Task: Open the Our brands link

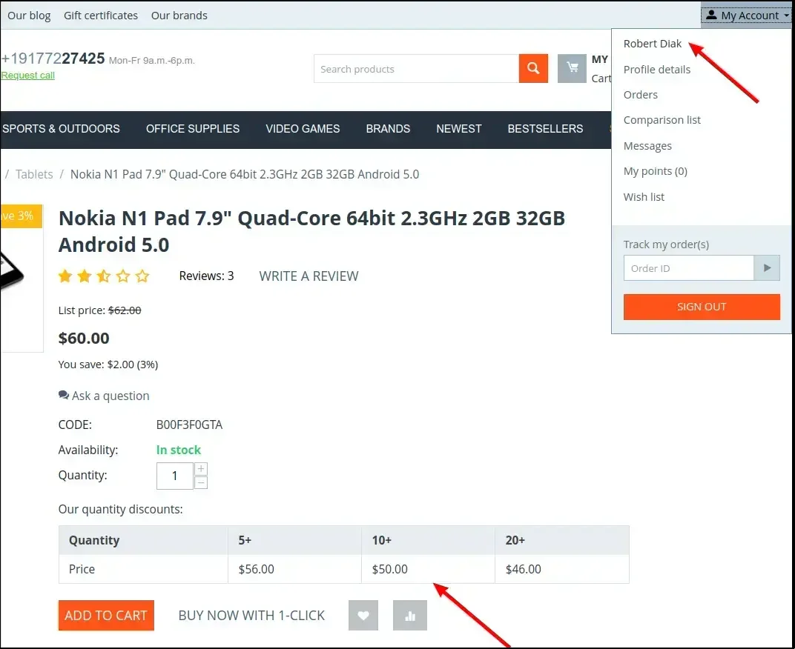Action: 179,16
